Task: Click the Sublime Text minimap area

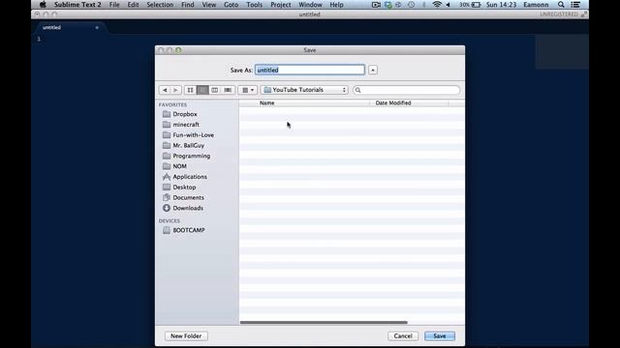Action: (562, 51)
